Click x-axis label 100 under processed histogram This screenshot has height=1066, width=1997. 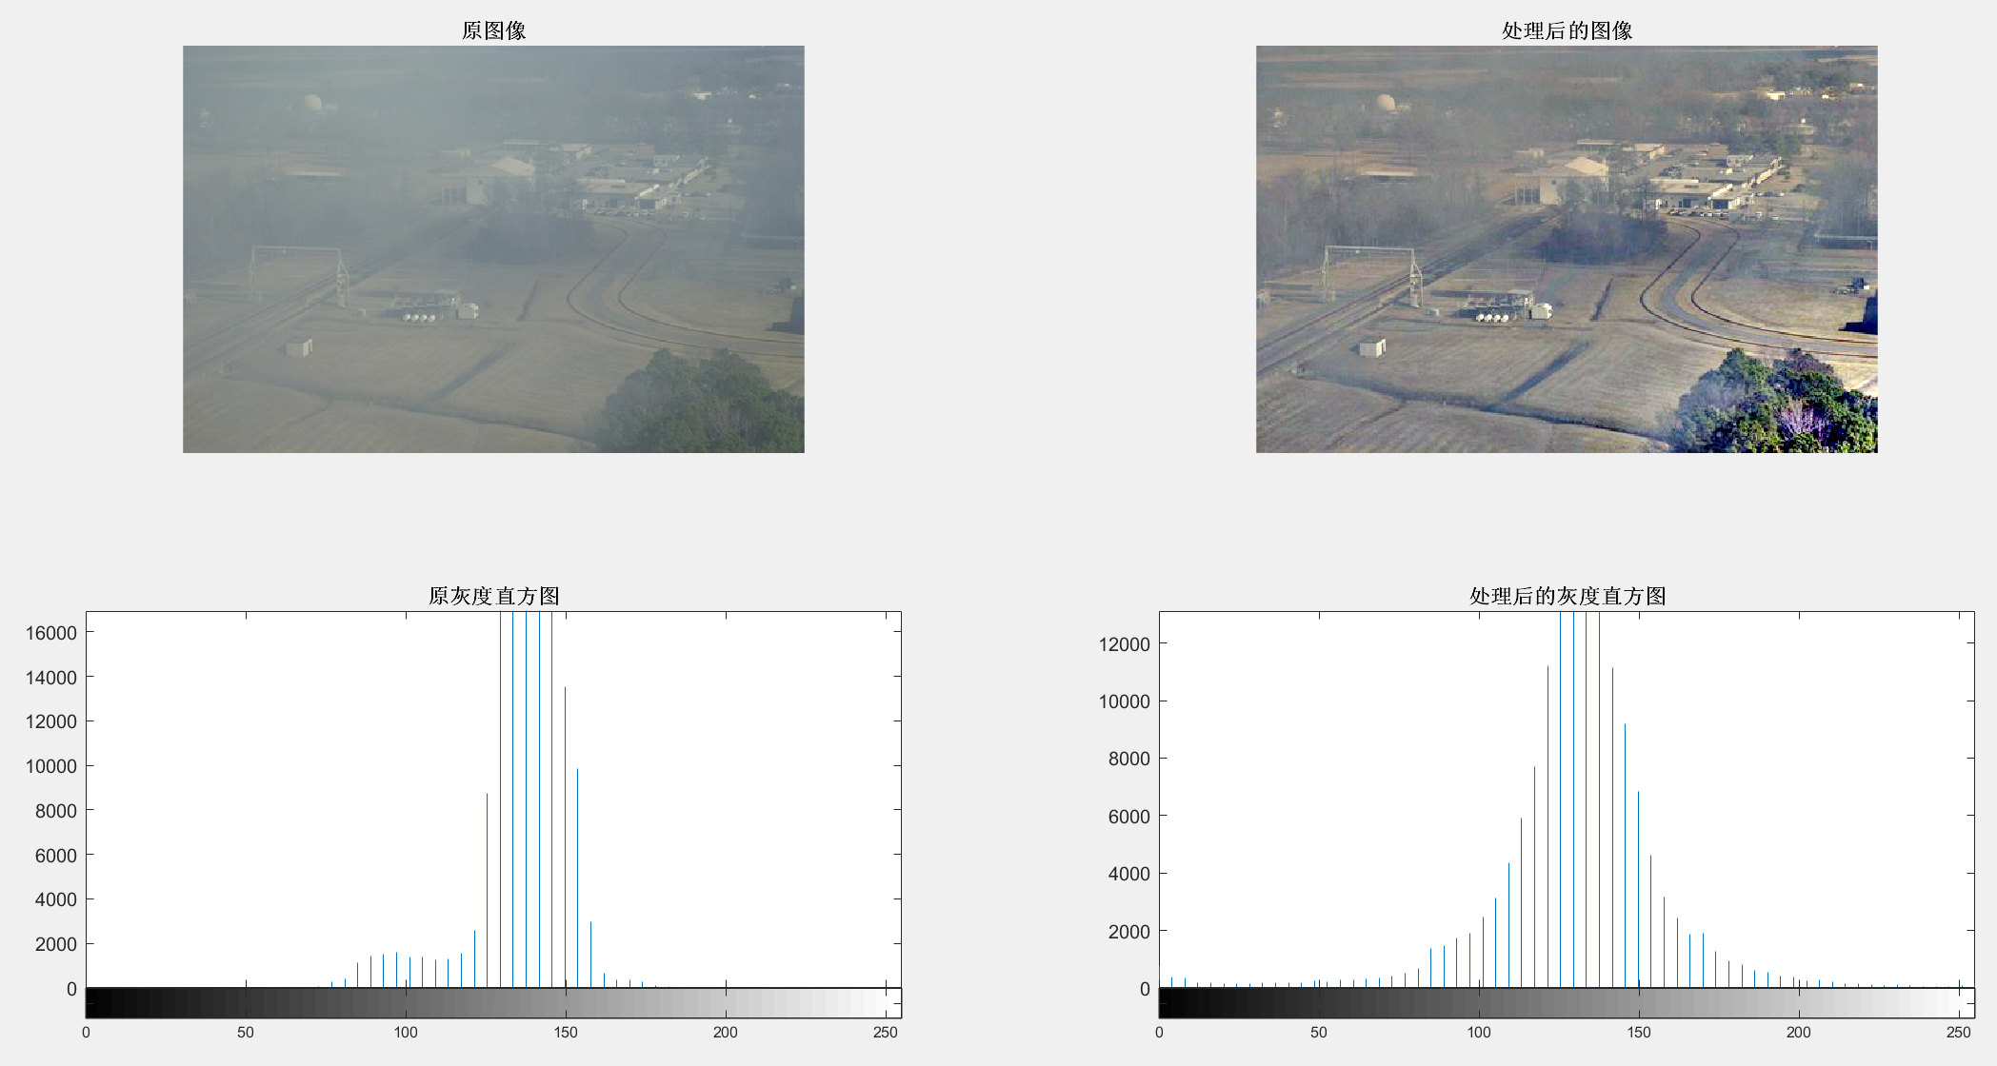pos(1479,1033)
